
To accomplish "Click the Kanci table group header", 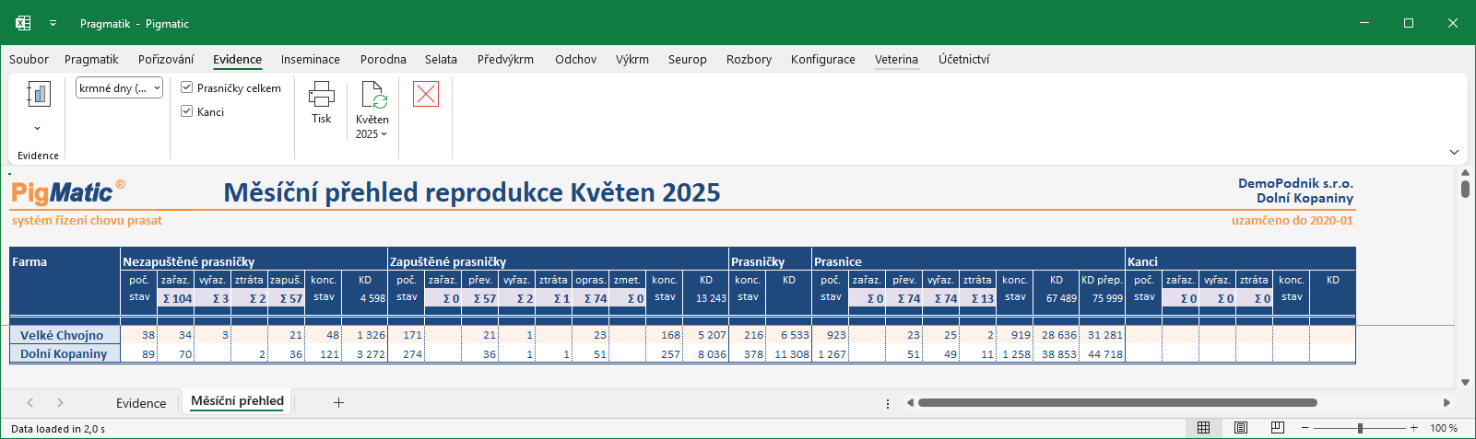I will pos(1142,261).
